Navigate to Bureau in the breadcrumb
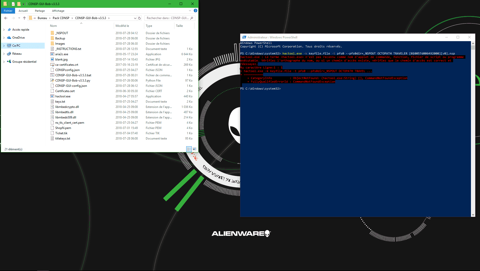Image resolution: width=480 pixels, height=271 pixels. click(42, 18)
